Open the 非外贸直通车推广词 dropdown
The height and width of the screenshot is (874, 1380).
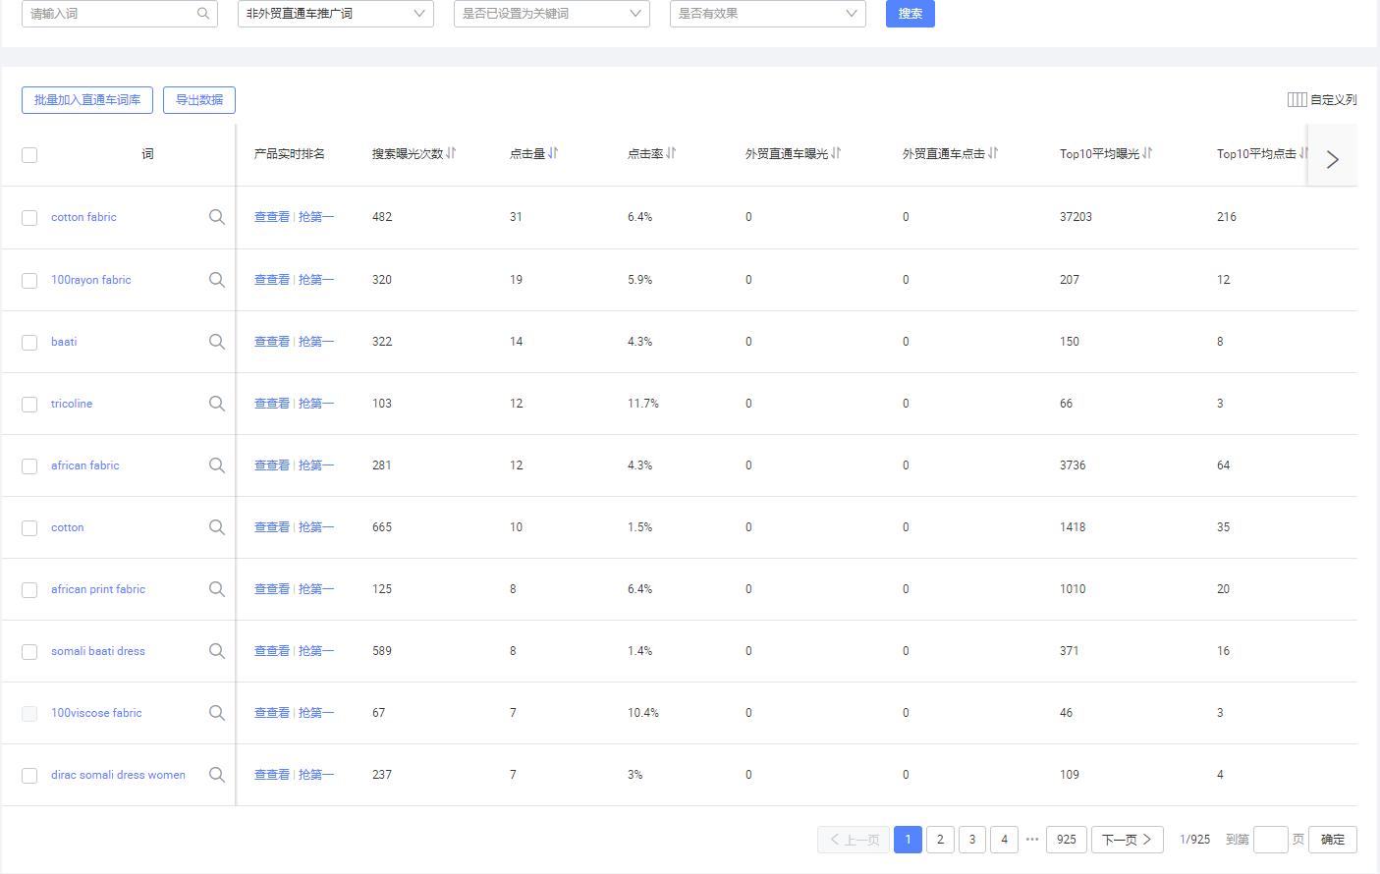coord(334,14)
